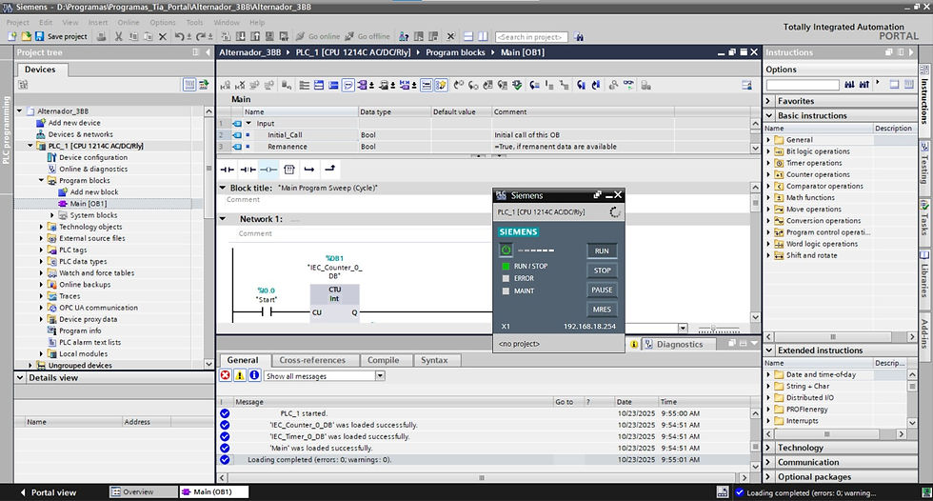
Task: Click the Instructions search input field
Action: point(802,85)
